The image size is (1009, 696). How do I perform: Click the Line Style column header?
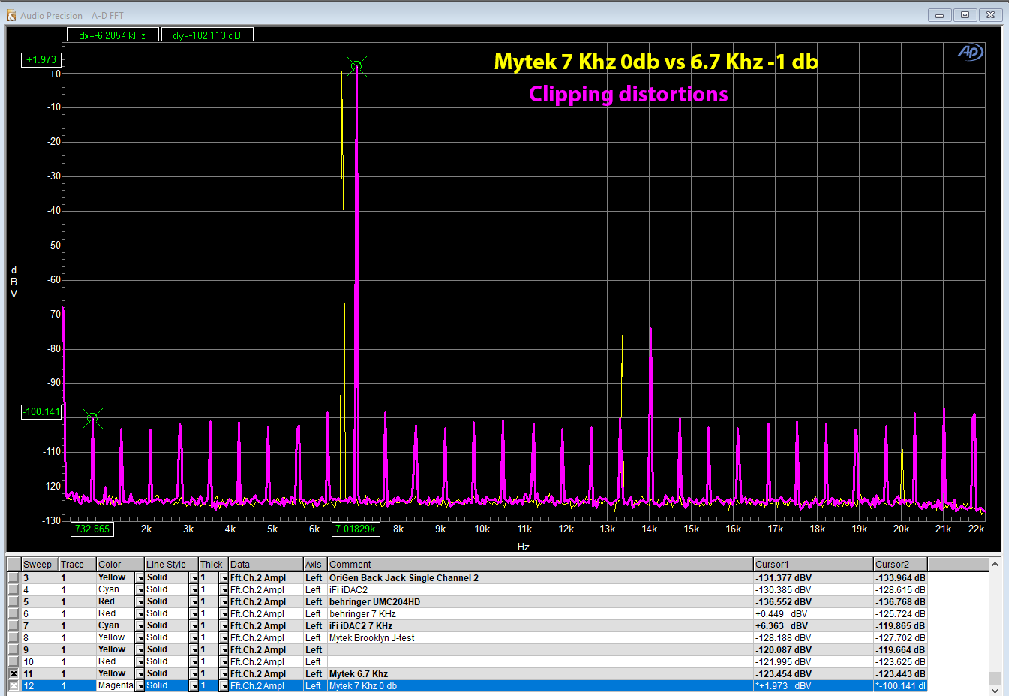[x=171, y=565]
